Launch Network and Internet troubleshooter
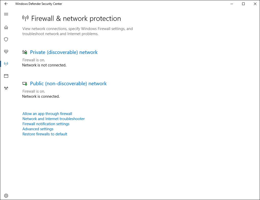 pyautogui.click(x=54, y=119)
